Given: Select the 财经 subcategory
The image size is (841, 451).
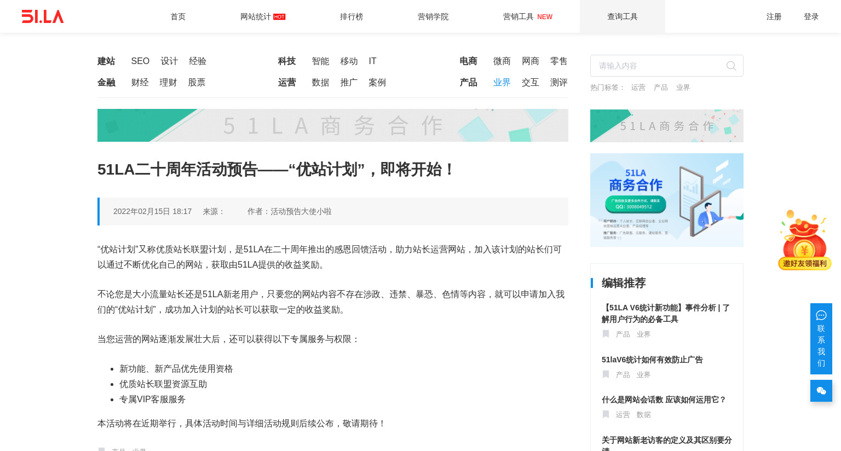Looking at the screenshot, I should [x=140, y=83].
